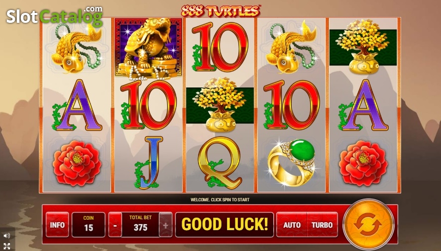Viewport: 441px width, 251px height.
Task: Click the money tree on middle reel
Action: (x=220, y=105)
